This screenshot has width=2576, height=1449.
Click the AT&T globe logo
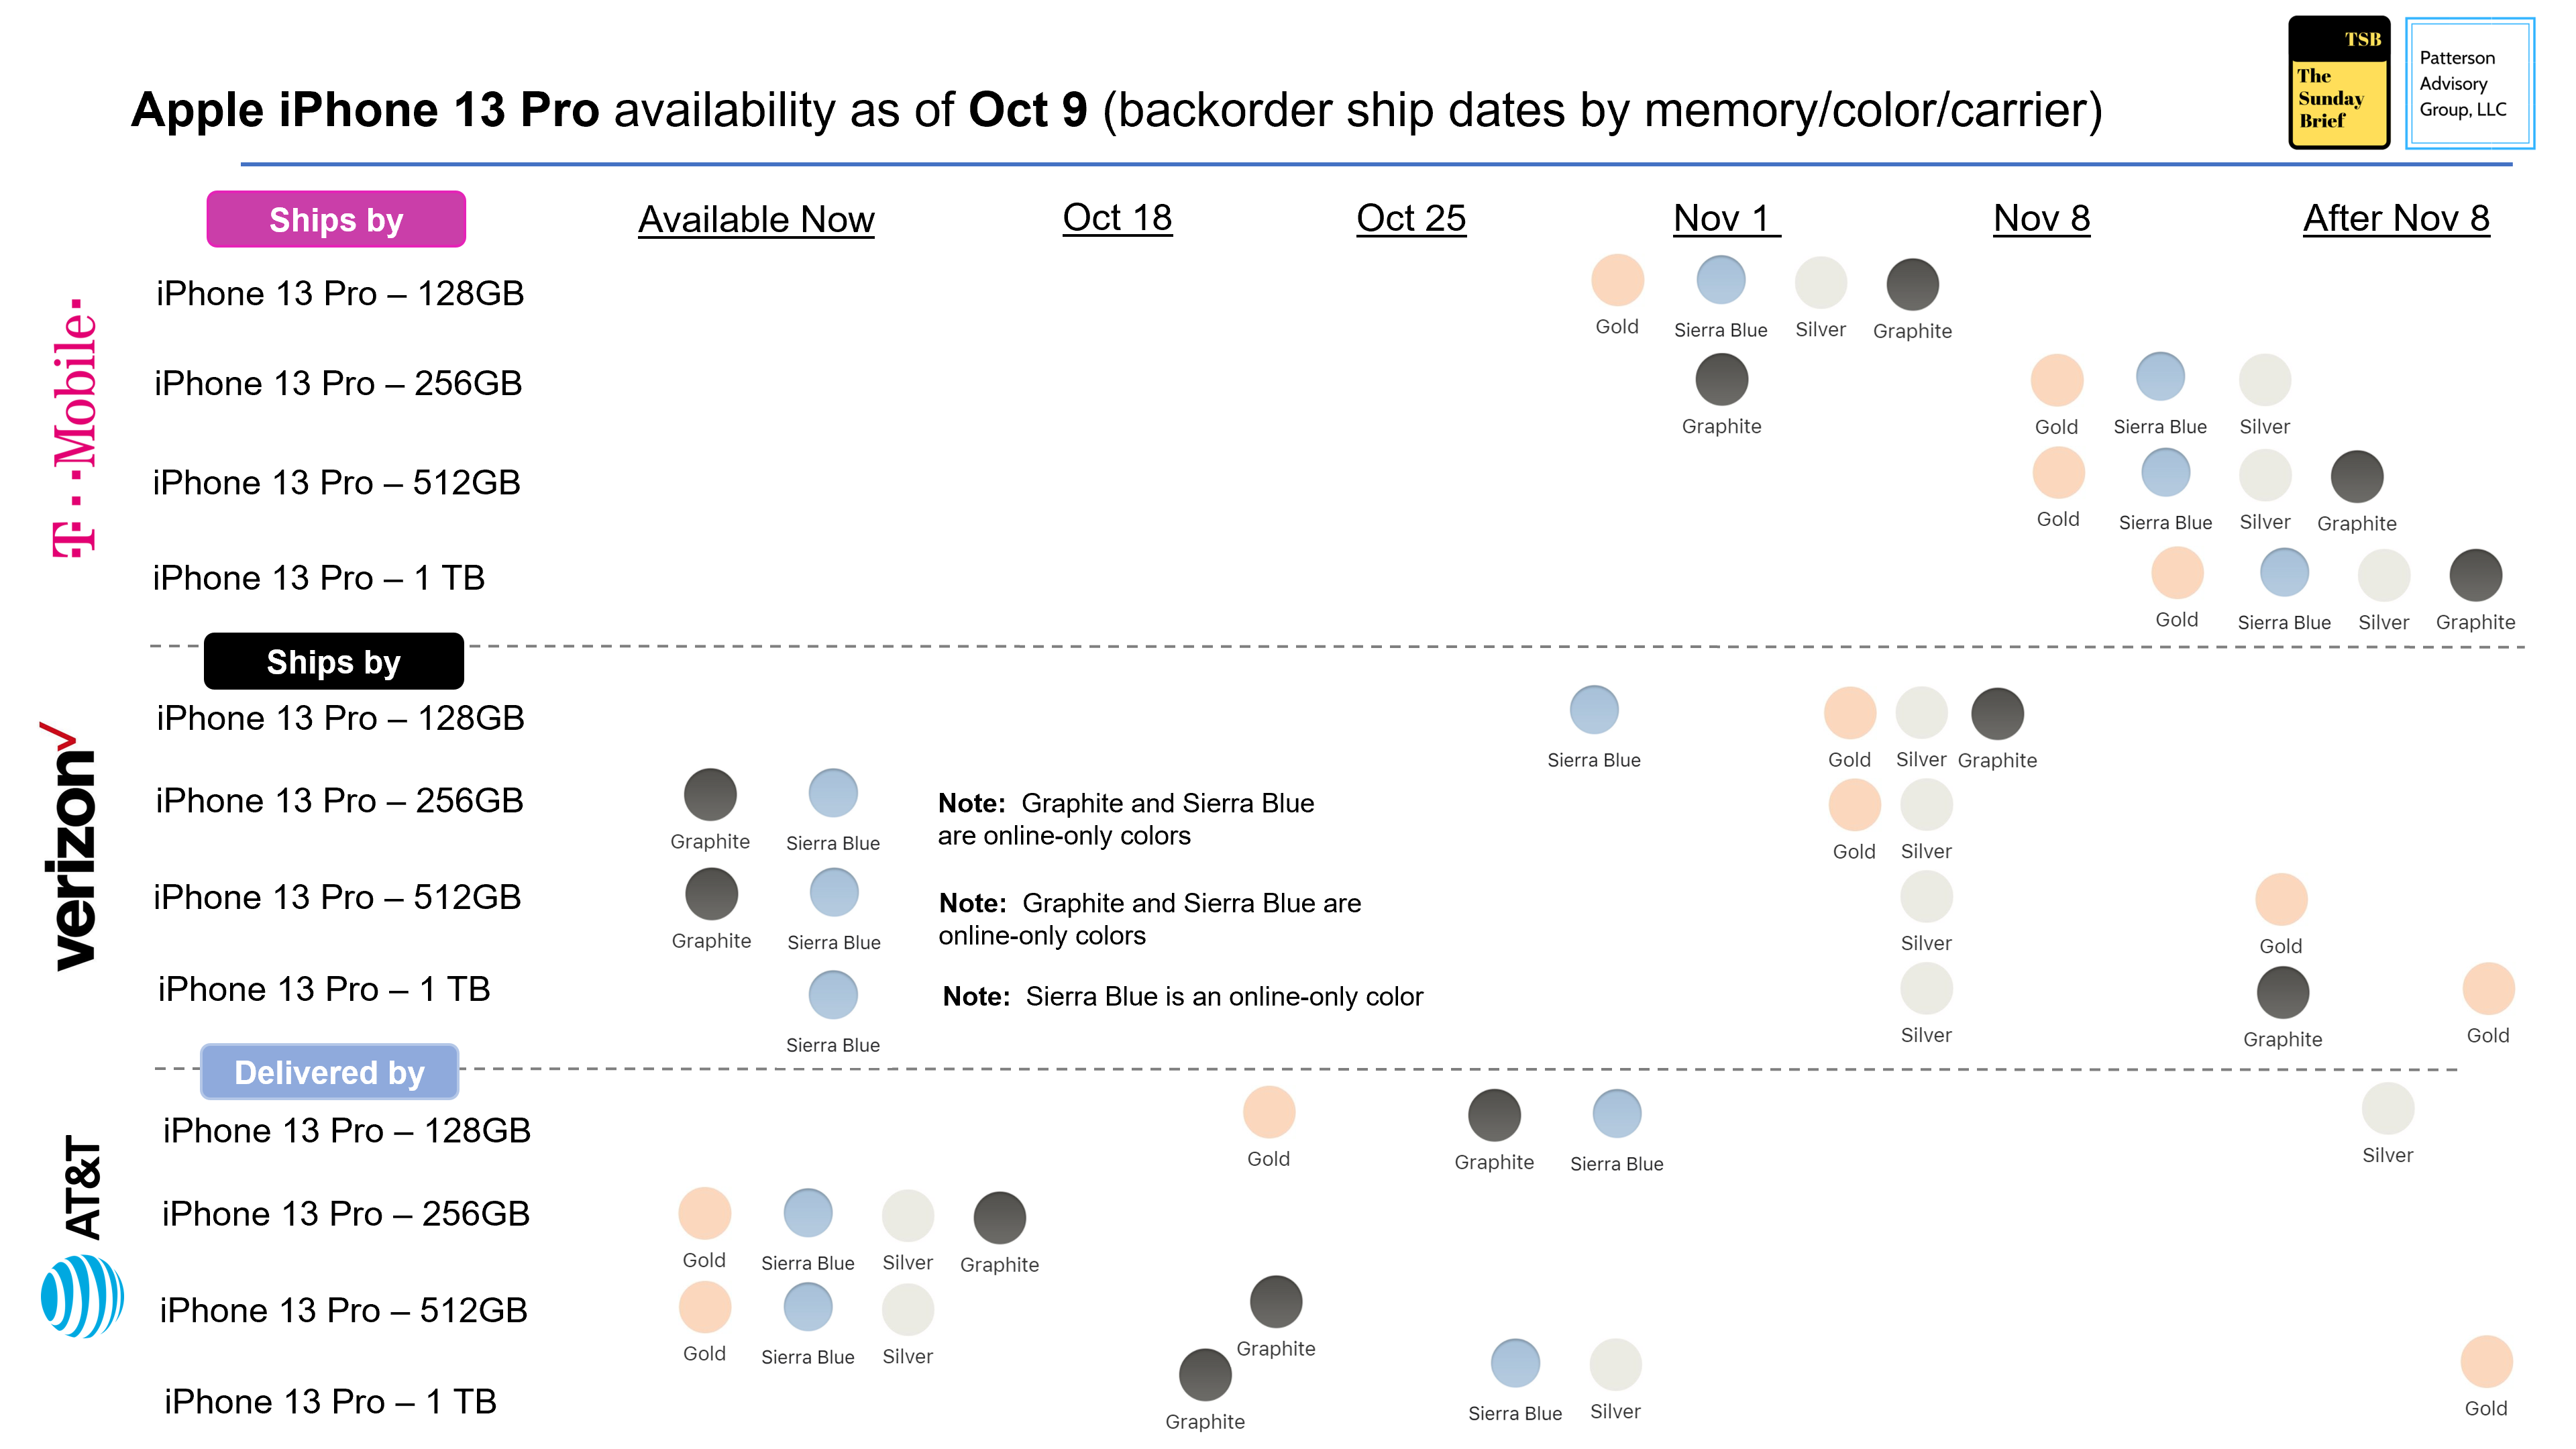tap(82, 1296)
